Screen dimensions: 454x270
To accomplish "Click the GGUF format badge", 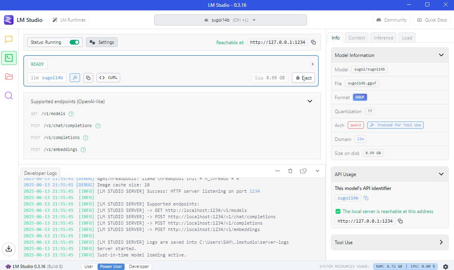I will (360, 97).
